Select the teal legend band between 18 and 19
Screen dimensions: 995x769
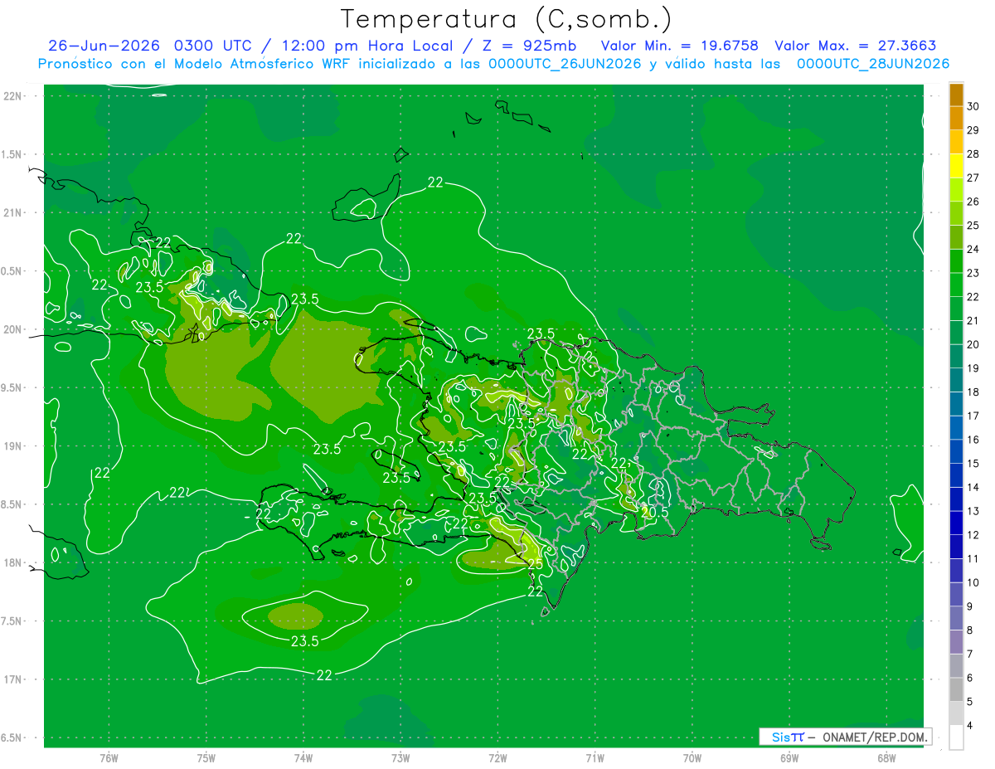pyautogui.click(x=957, y=380)
